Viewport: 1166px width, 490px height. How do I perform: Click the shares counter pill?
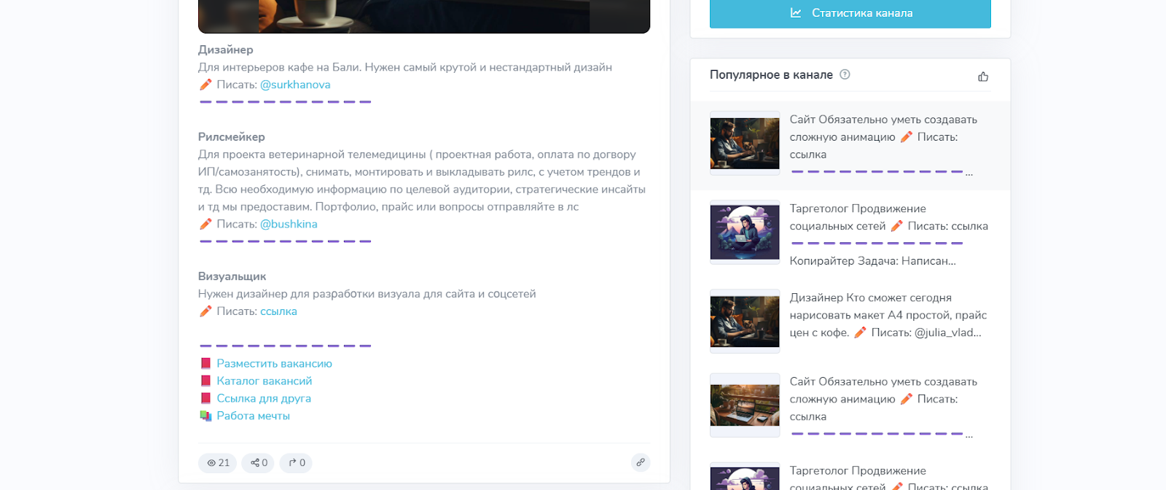[259, 463]
